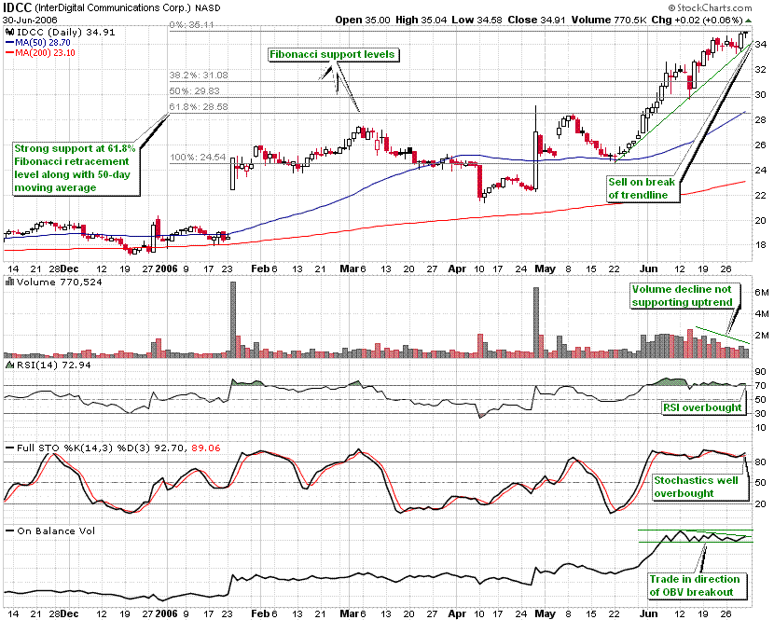Click the 61.8%: 28.58 Fibonacci label
The height and width of the screenshot is (620, 774).
(x=199, y=106)
